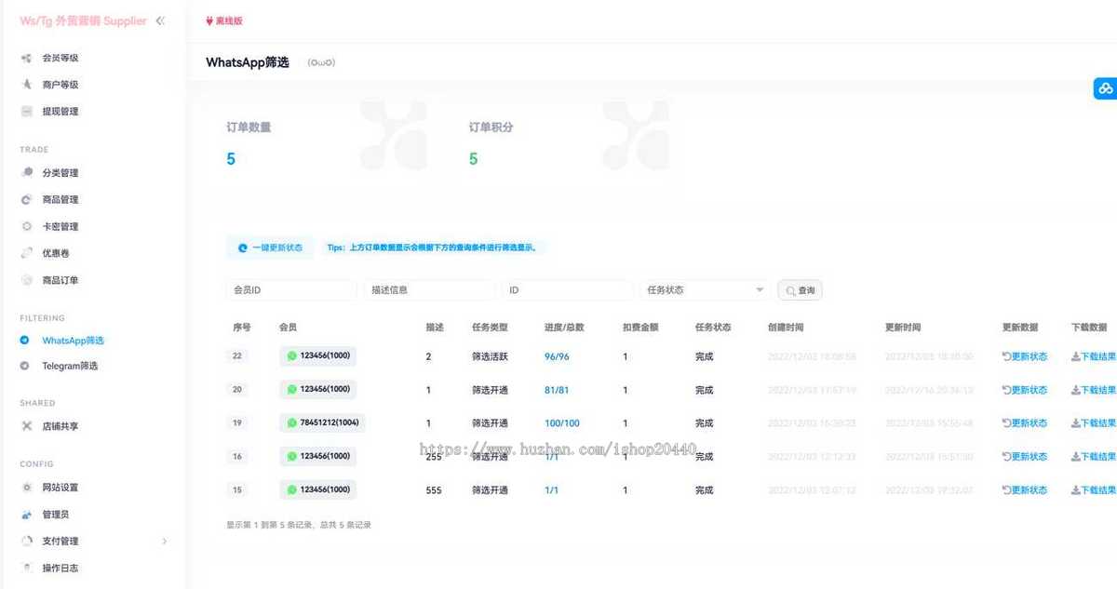1117x589 pixels.
Task: Click sequence number 19 badge
Action: tap(237, 422)
